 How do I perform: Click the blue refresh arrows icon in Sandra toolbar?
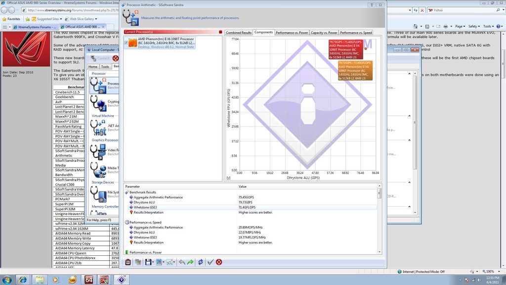(x=201, y=262)
